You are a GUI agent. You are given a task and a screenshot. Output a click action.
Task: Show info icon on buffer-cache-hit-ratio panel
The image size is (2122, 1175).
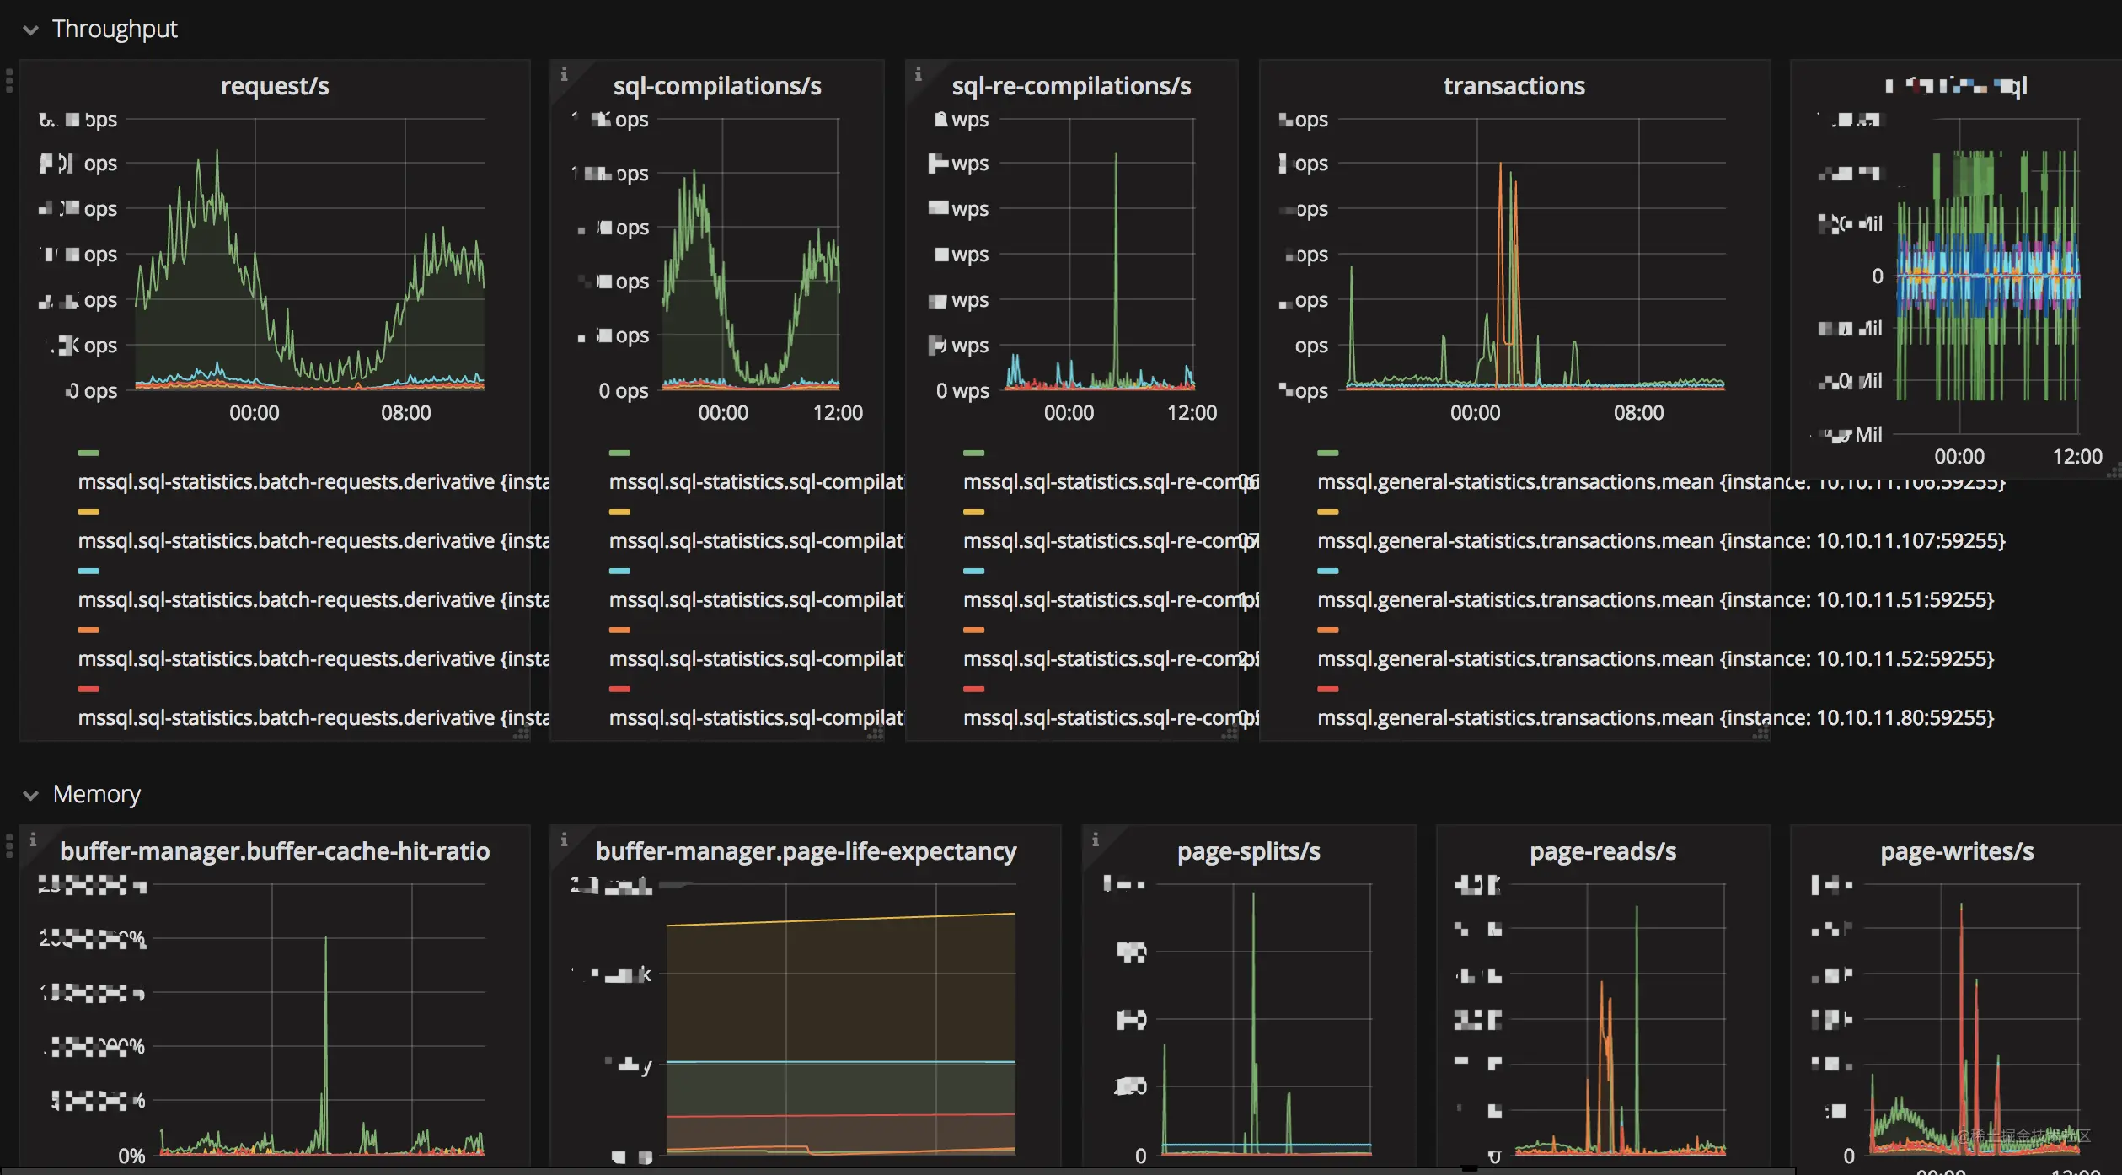[x=33, y=840]
